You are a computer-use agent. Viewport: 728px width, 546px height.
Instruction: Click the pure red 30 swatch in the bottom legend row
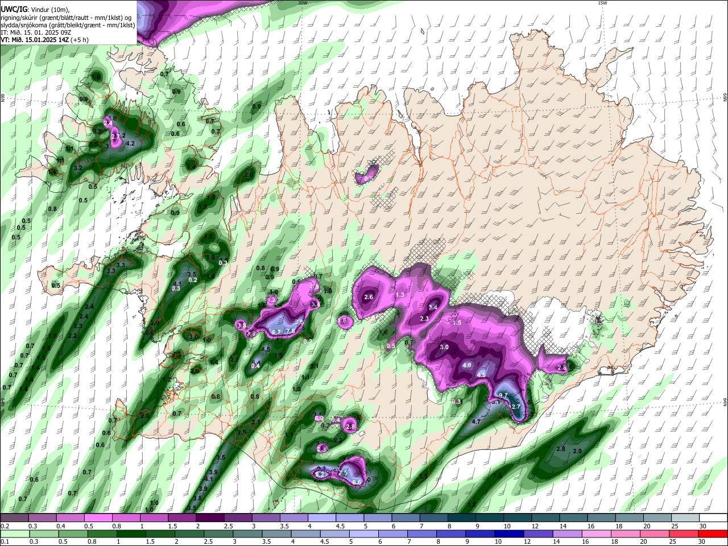[713, 534]
